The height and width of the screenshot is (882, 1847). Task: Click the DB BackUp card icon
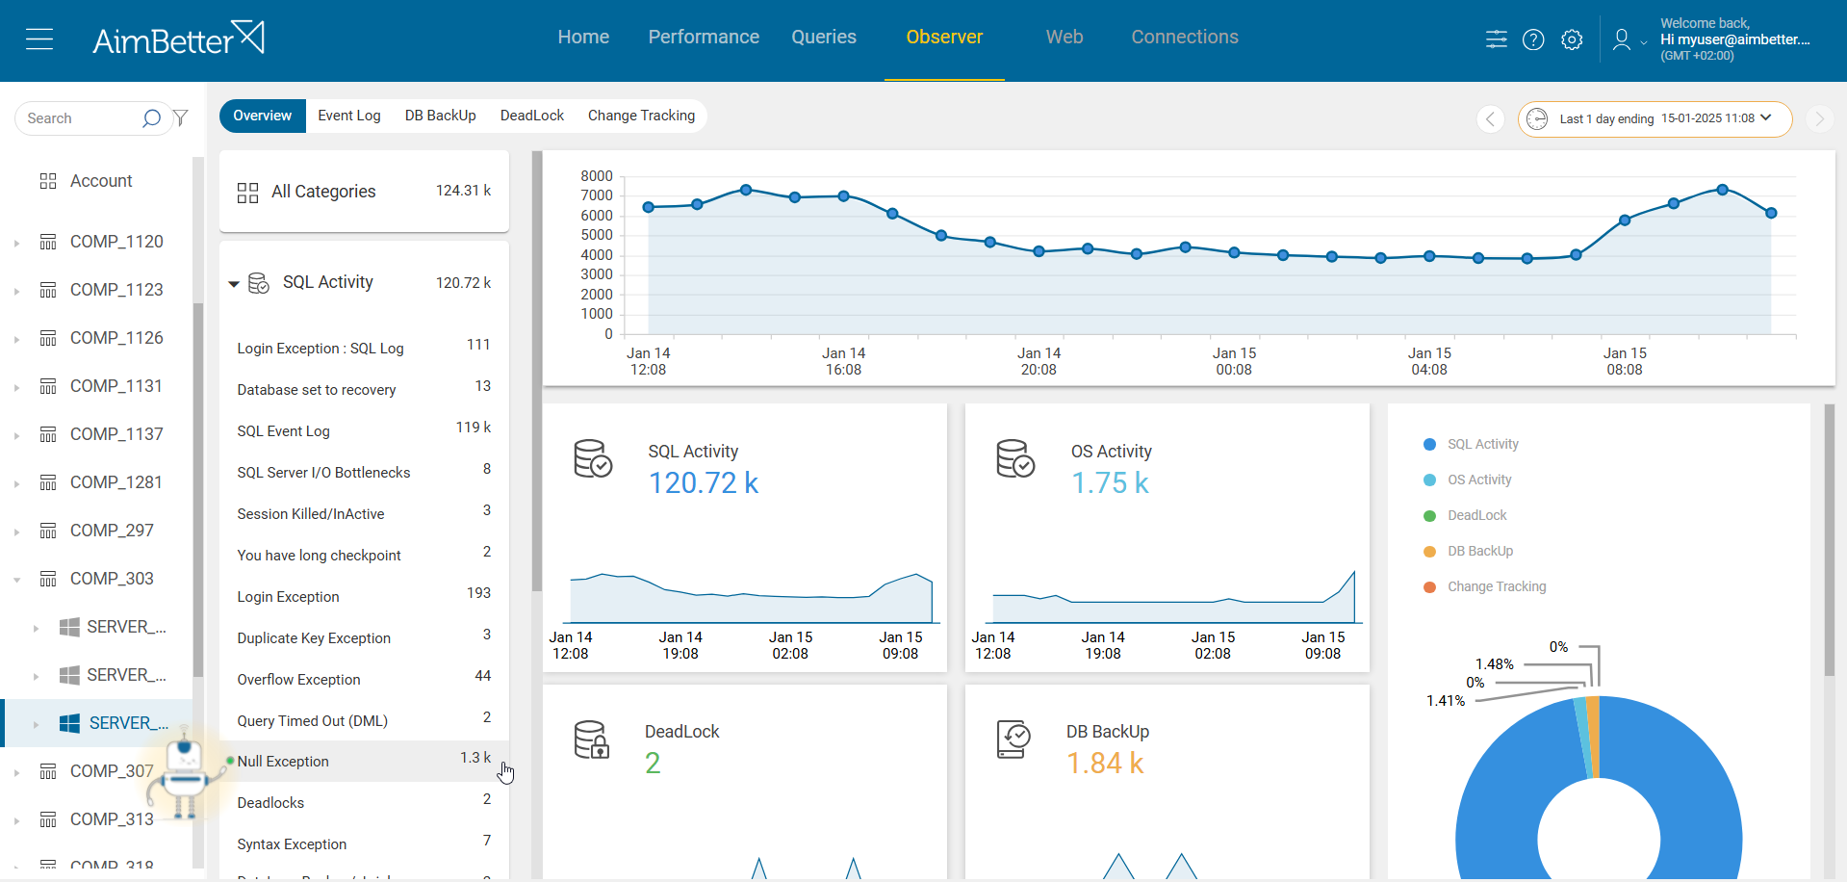(1013, 739)
